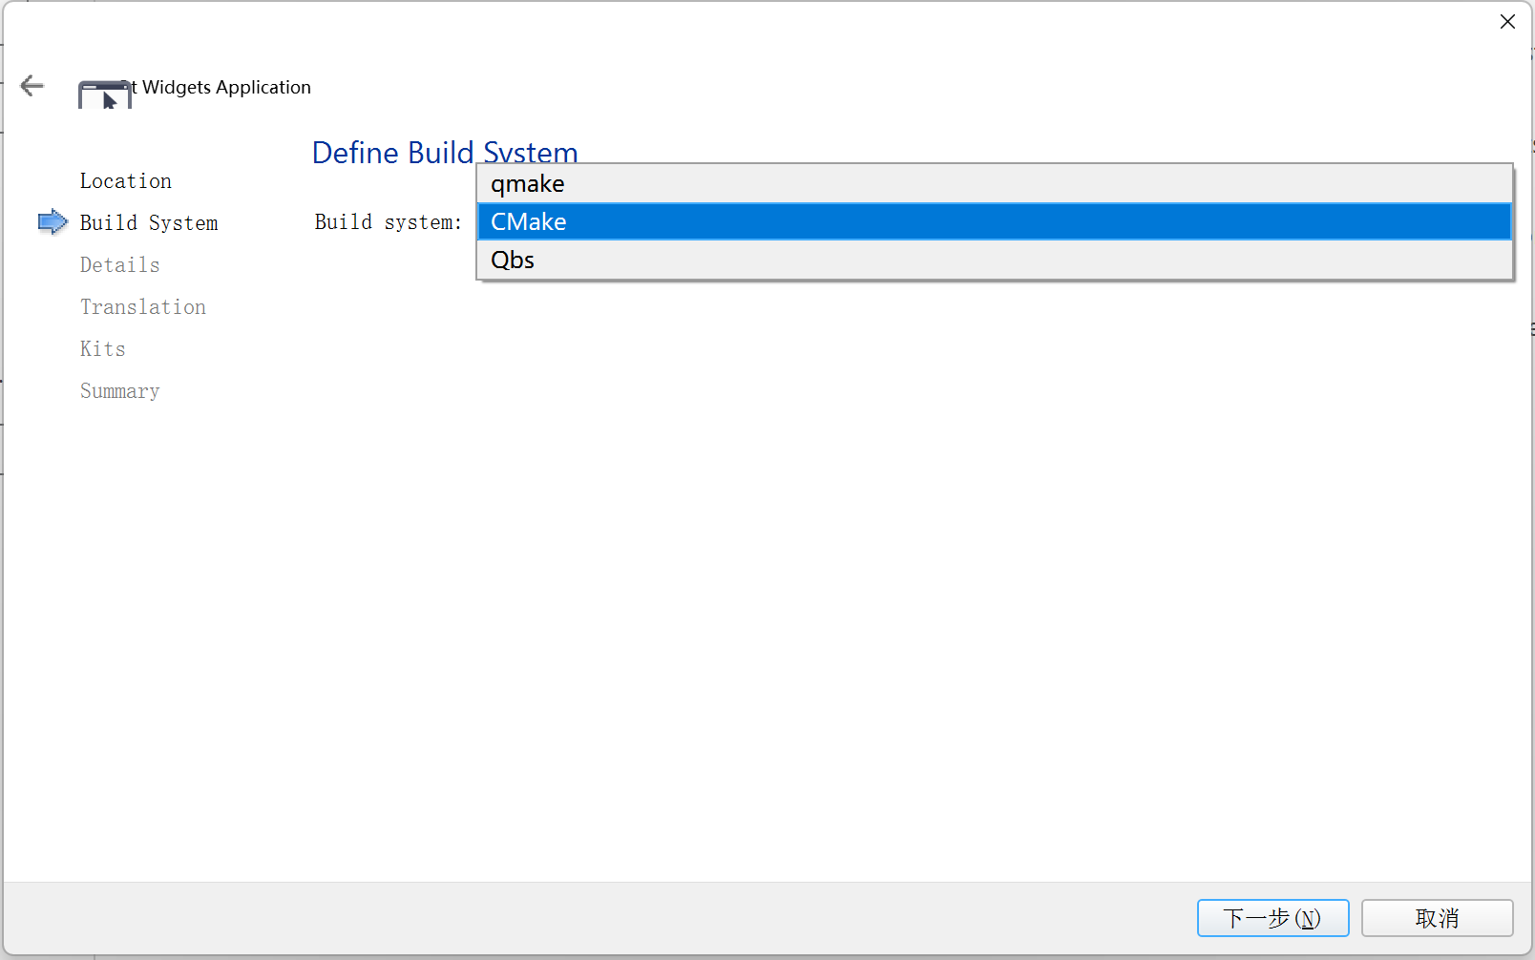1535x960 pixels.
Task: Go back using the left arrow icon
Action: [x=32, y=86]
